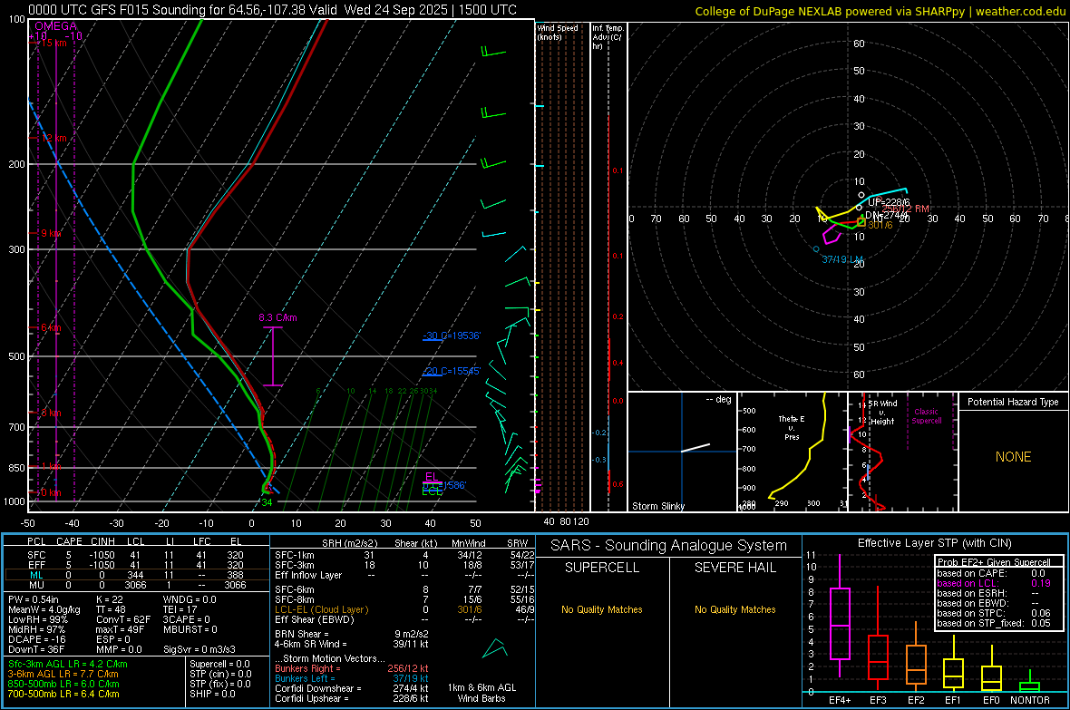Click the magenta based on LCL probability row
1070x710 pixels.
[994, 583]
